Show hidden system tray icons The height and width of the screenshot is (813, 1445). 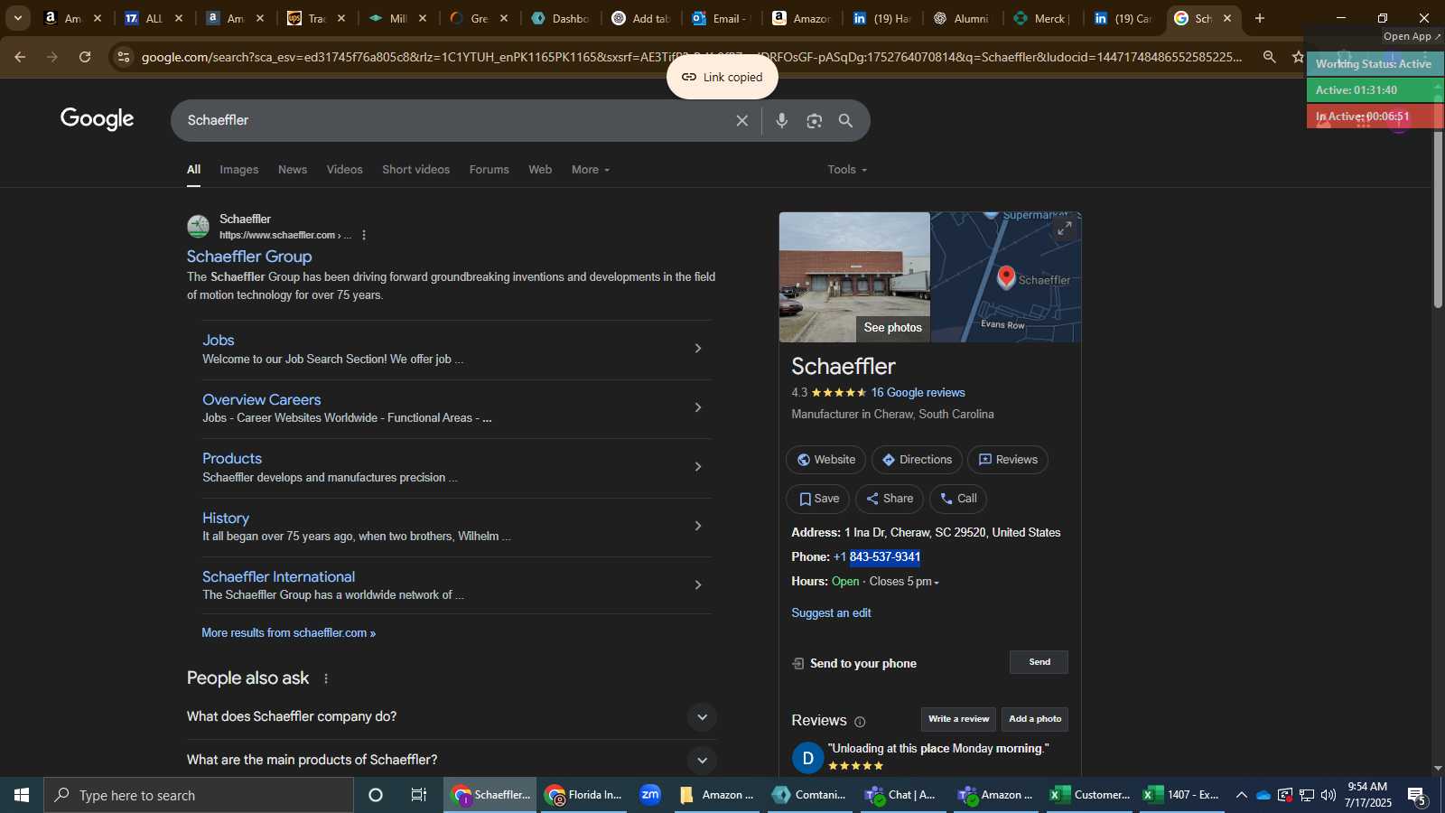tap(1241, 795)
